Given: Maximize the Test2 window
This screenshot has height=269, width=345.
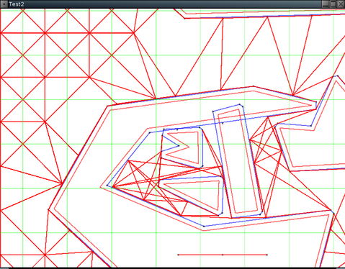Looking at the screenshot, I should click(x=333, y=4).
